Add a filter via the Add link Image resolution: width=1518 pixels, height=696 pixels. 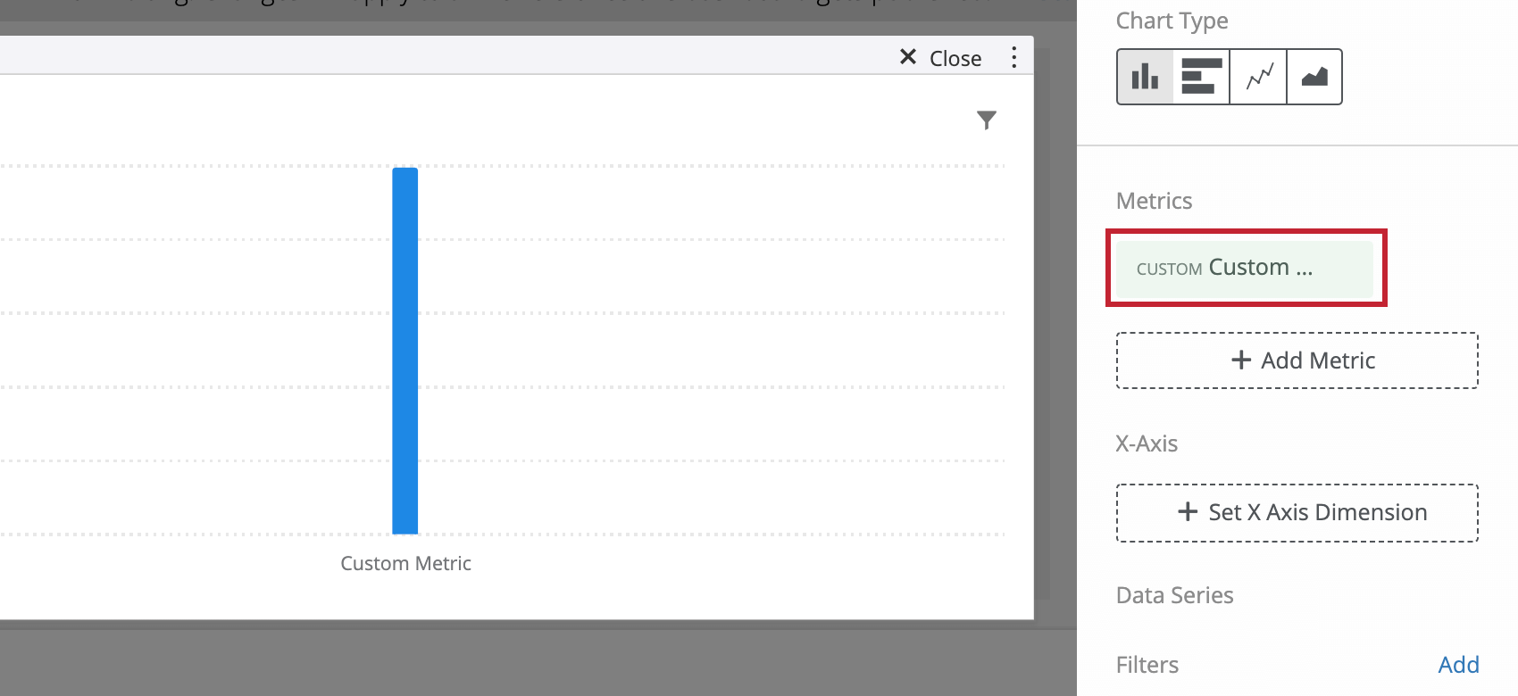tap(1458, 665)
